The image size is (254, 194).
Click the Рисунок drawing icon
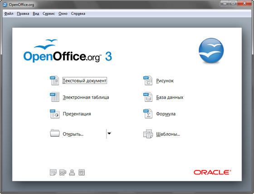pyautogui.click(x=148, y=80)
